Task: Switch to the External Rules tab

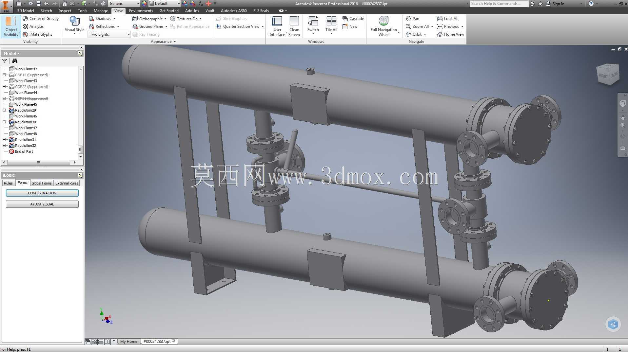Action: (67, 183)
